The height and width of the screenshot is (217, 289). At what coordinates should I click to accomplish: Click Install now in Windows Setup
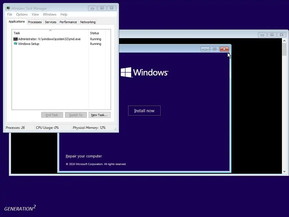(x=144, y=111)
